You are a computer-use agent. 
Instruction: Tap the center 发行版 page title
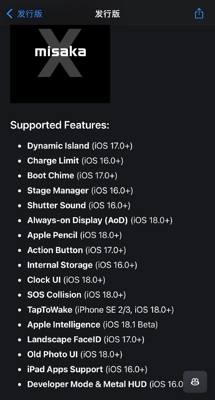[107, 14]
